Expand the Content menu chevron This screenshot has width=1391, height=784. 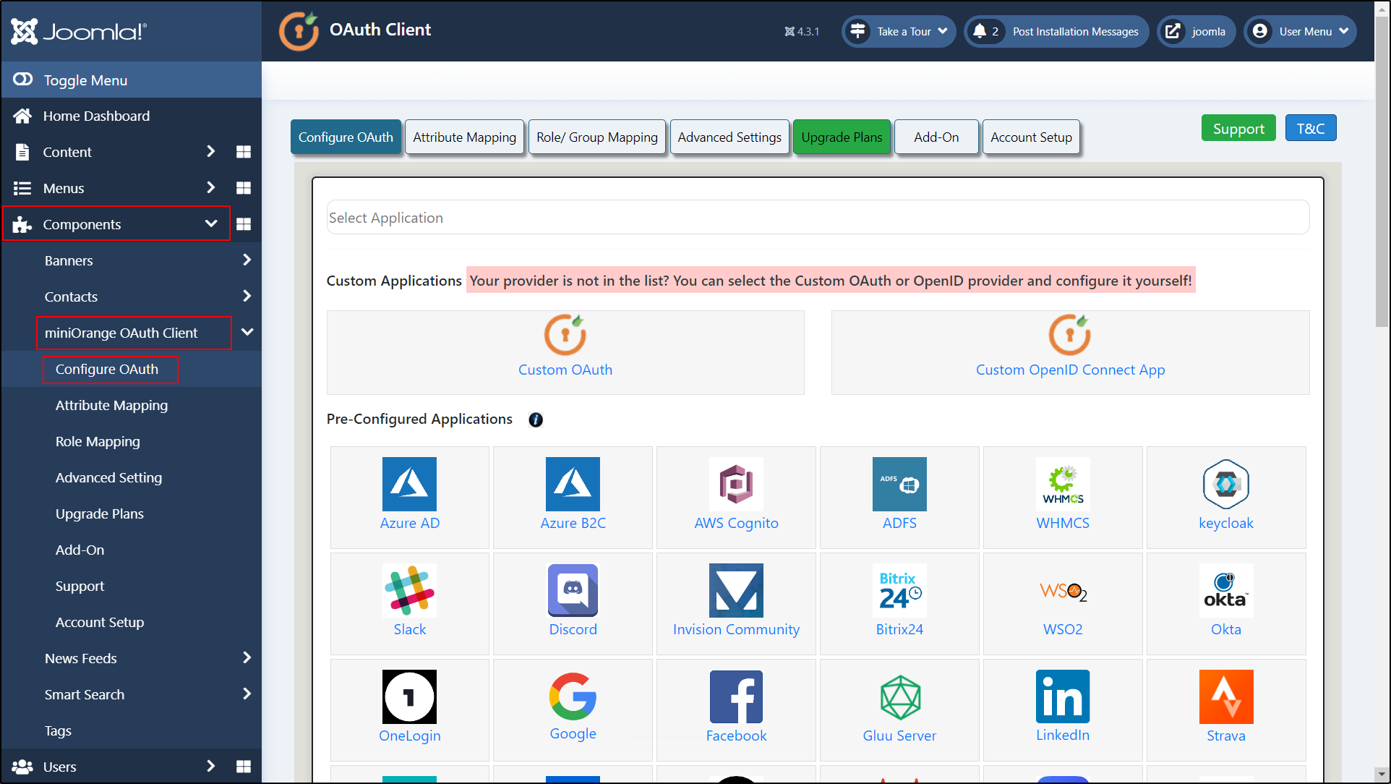(211, 151)
